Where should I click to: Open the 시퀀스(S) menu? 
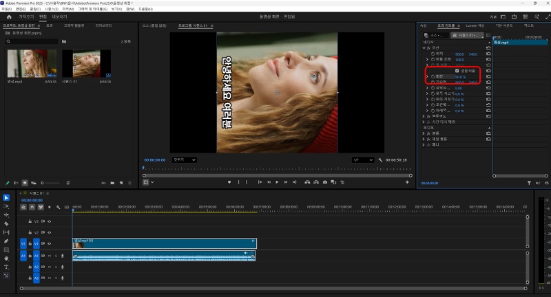pyautogui.click(x=51, y=9)
